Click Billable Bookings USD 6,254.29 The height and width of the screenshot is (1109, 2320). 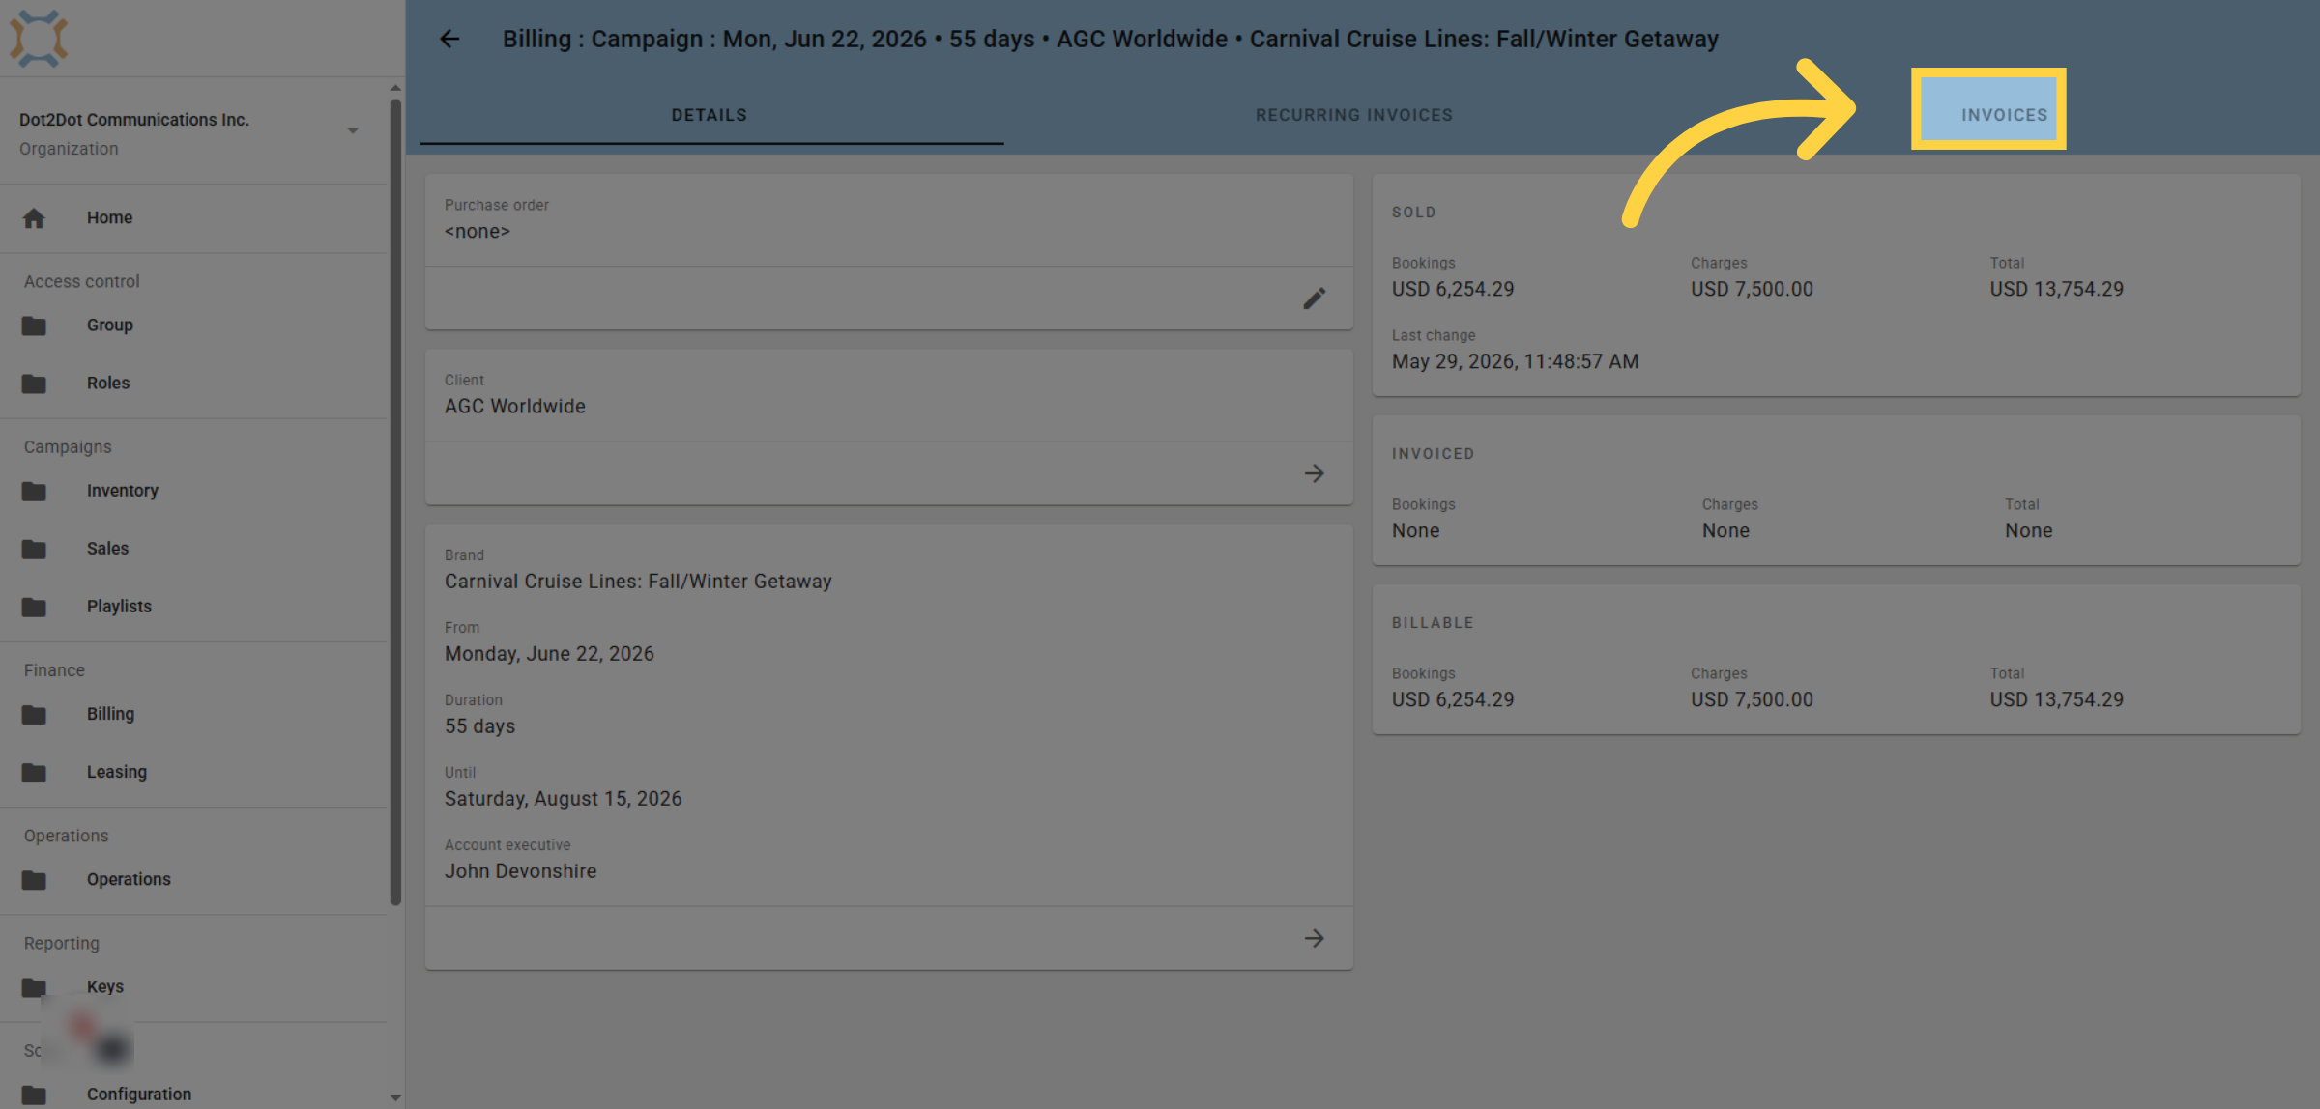pos(1453,699)
